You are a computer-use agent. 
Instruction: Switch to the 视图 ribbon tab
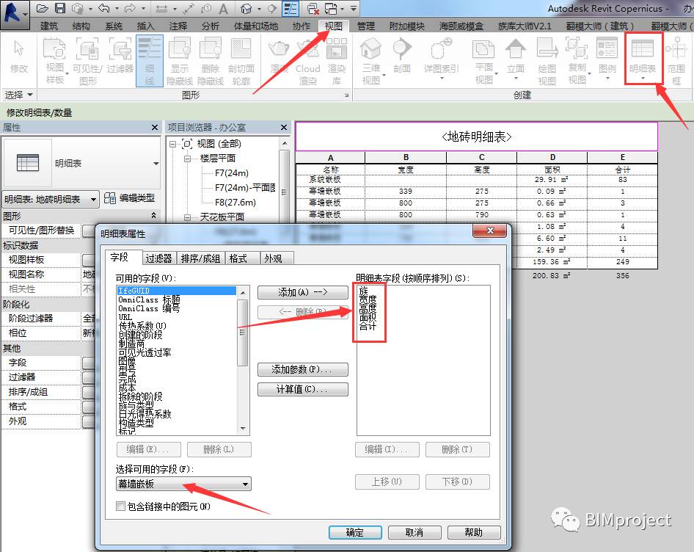(334, 26)
